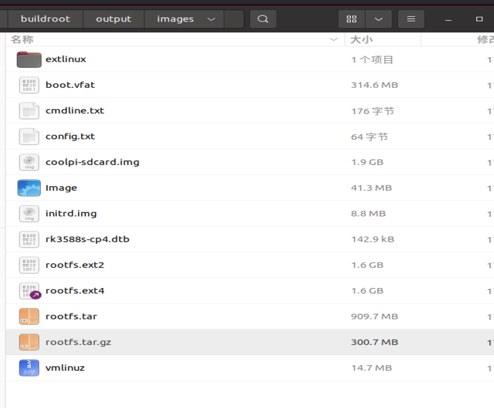
Task: Select the file name rootfs.ext2
Action: (x=75, y=265)
